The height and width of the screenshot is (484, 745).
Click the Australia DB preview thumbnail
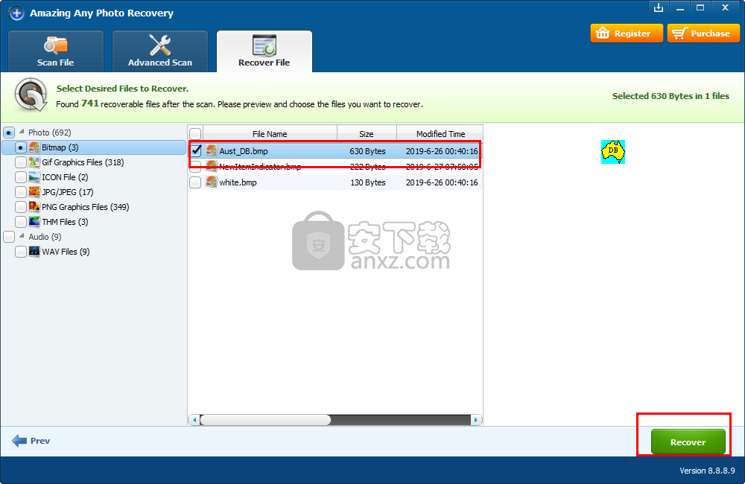click(x=613, y=152)
